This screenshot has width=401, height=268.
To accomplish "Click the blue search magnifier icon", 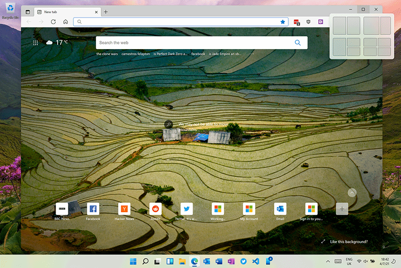I will tap(298, 43).
